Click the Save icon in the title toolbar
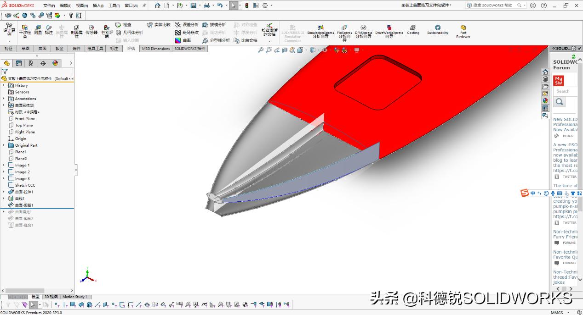 [x=193, y=6]
